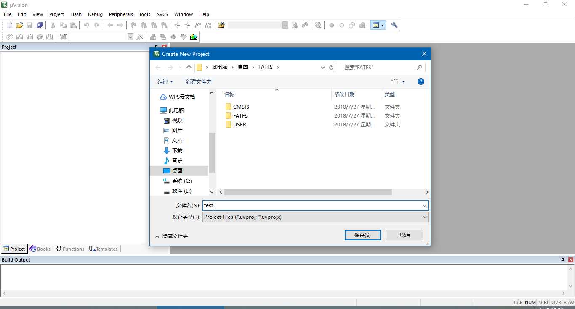The width and height of the screenshot is (575, 309).
Task: Open the Configuration wrench icon
Action: point(394,25)
